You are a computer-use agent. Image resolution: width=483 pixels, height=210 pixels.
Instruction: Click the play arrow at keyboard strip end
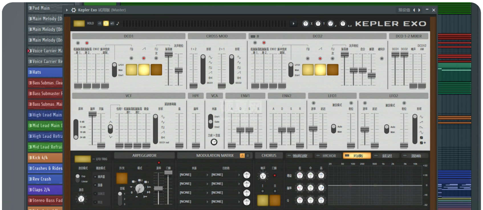click(293, 24)
